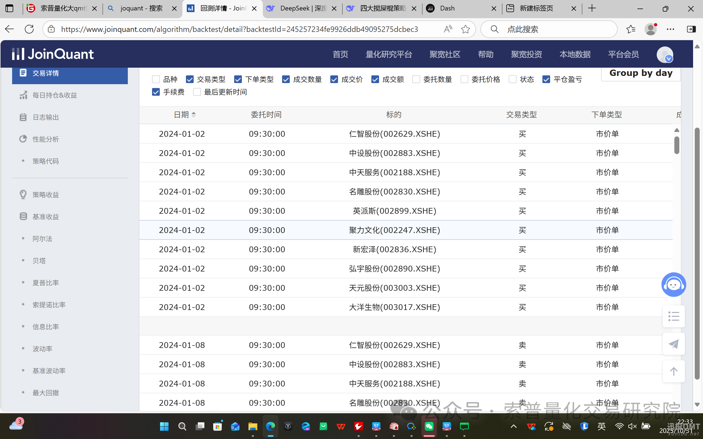Toggle the 日期 column sort arrows

(194, 114)
